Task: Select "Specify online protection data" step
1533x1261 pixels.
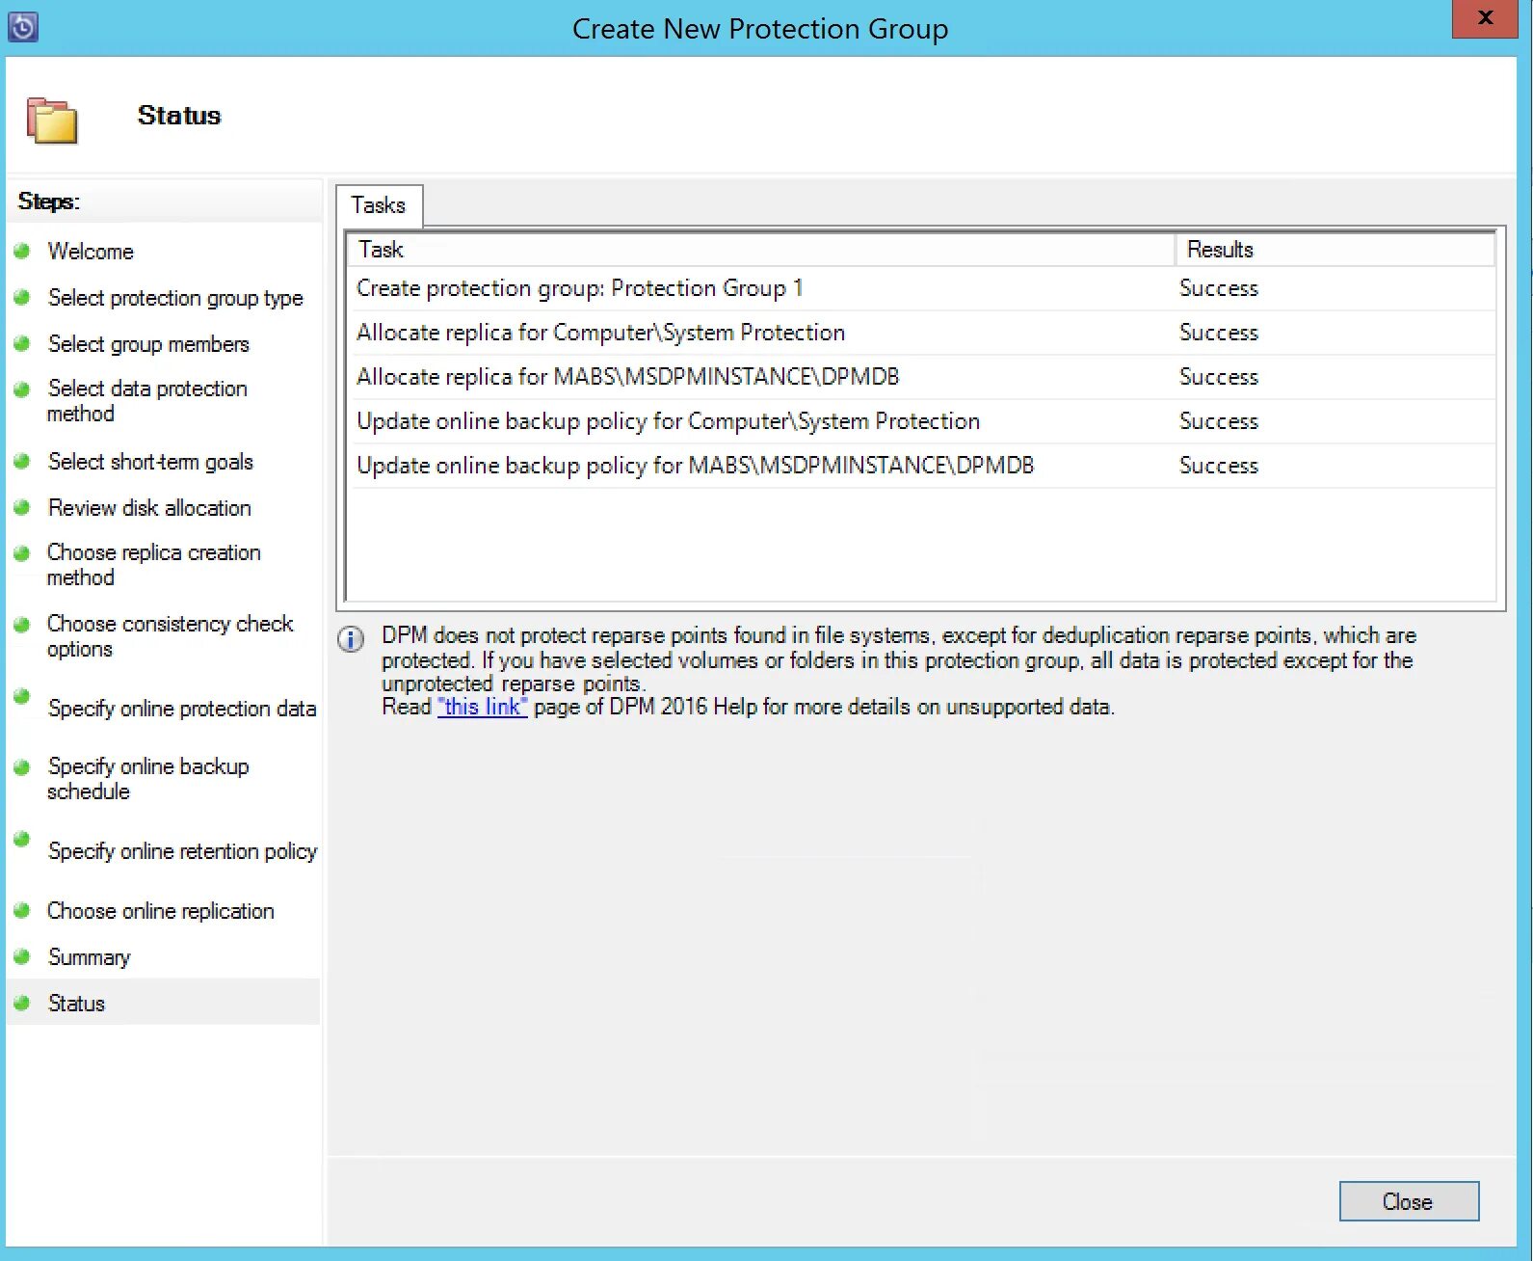Action: pos(182,709)
